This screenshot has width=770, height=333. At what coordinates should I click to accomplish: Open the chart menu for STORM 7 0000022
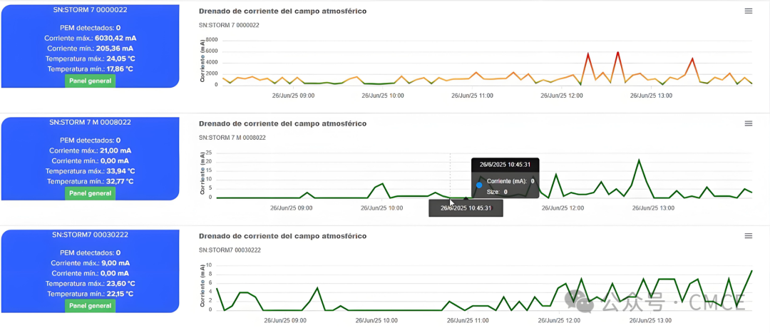(x=748, y=11)
